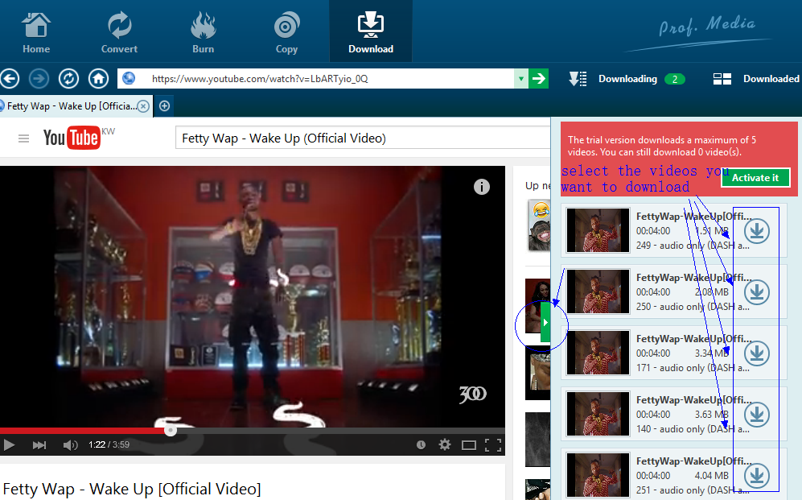Open the Downloading list
This screenshot has width=802, height=500.
627,79
